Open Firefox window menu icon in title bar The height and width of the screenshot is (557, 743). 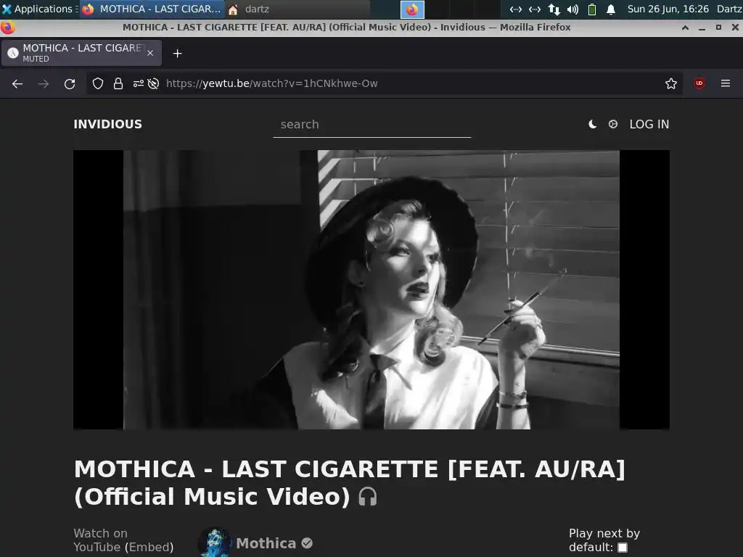(7, 28)
